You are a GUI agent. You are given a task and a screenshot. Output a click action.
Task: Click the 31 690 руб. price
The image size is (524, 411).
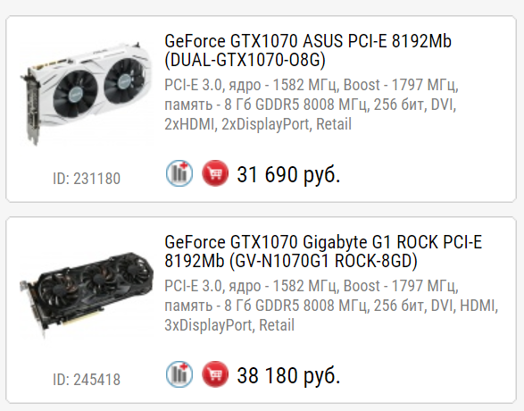click(x=288, y=174)
